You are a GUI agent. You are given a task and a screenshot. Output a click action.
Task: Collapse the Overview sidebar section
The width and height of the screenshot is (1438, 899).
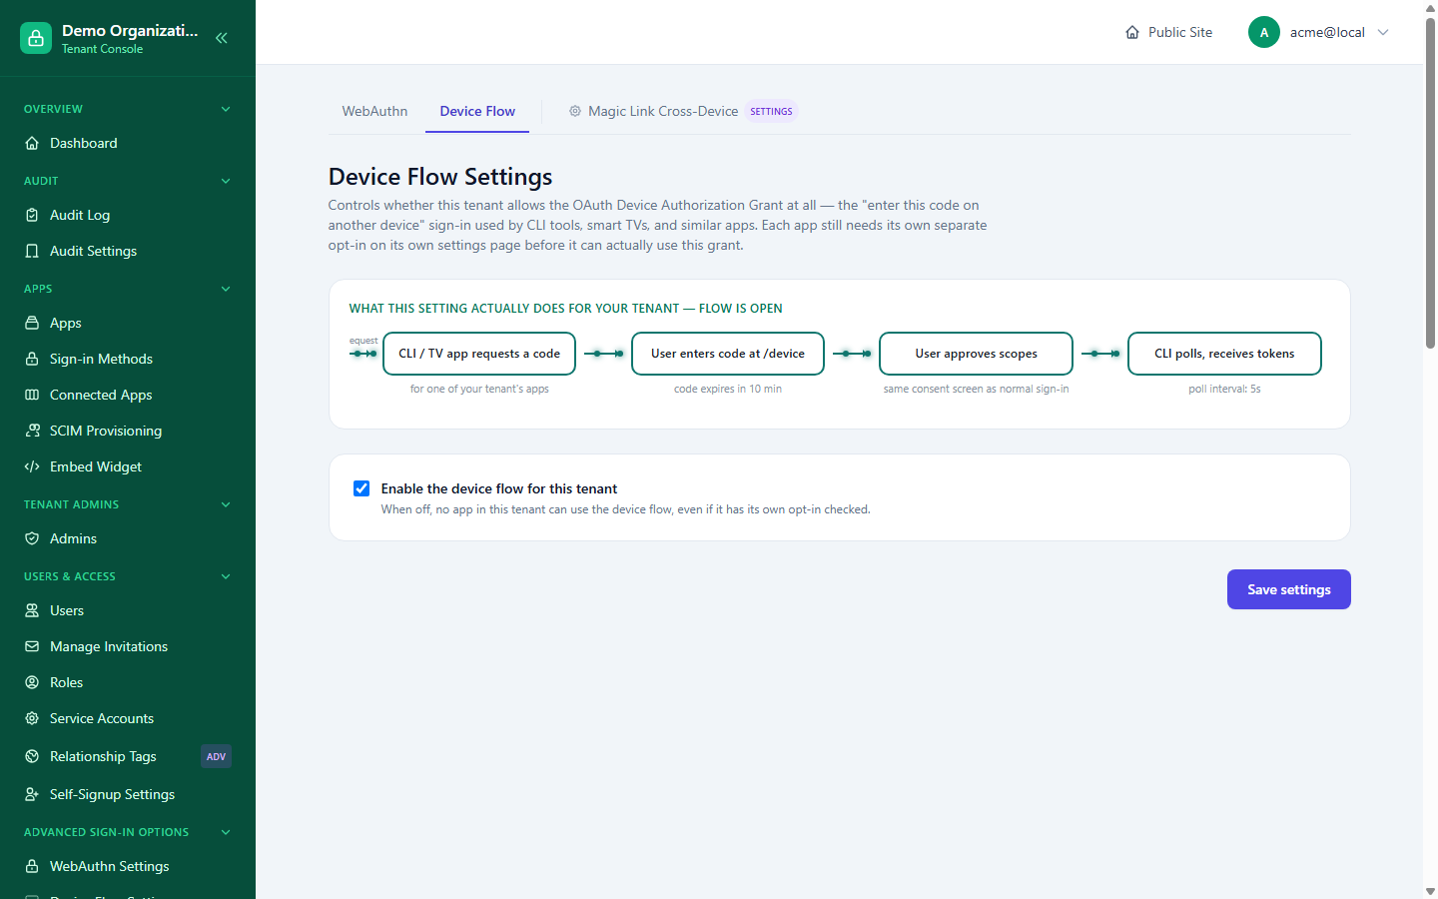click(226, 109)
